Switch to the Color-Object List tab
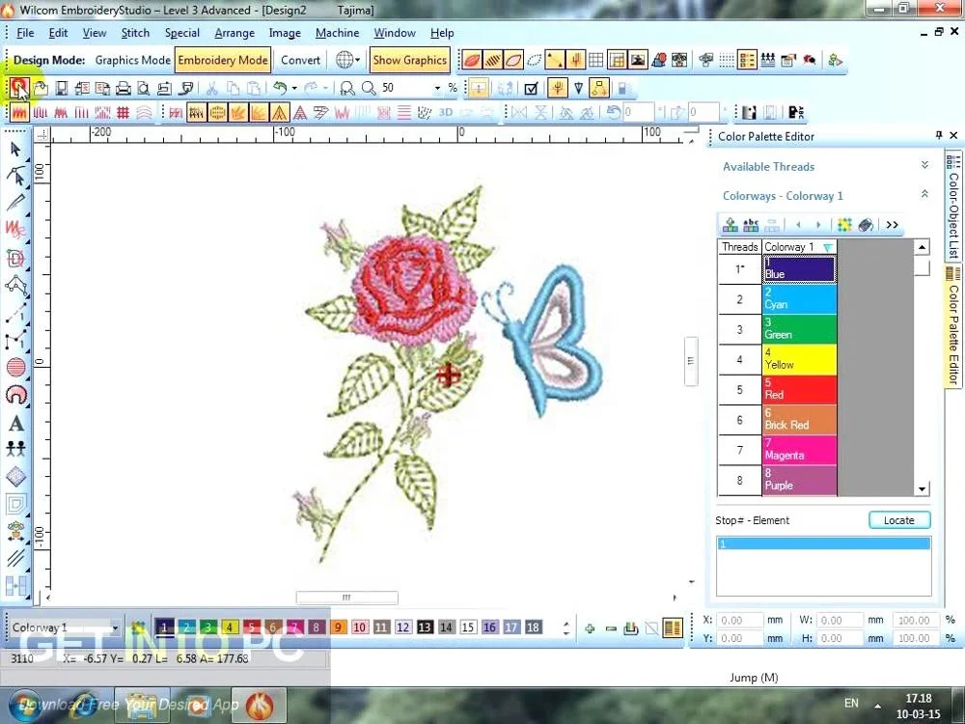Viewport: 965px width, 724px height. click(953, 208)
